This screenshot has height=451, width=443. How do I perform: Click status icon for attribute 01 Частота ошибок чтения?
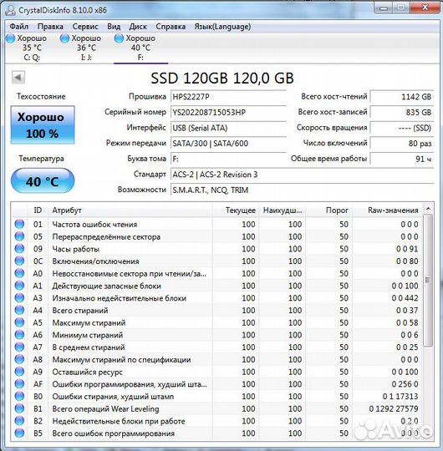point(19,224)
